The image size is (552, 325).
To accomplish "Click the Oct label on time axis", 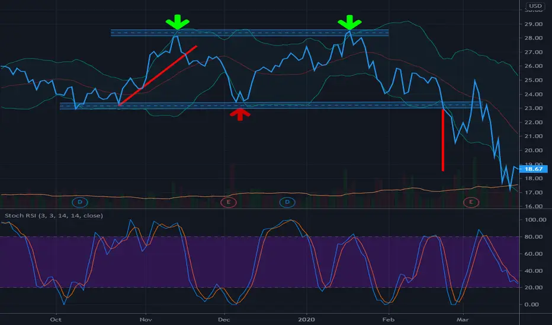I will (x=56, y=319).
